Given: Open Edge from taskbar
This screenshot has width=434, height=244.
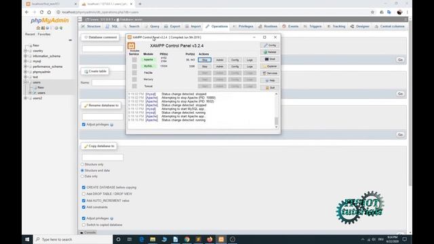Looking at the screenshot, I should 142,239.
